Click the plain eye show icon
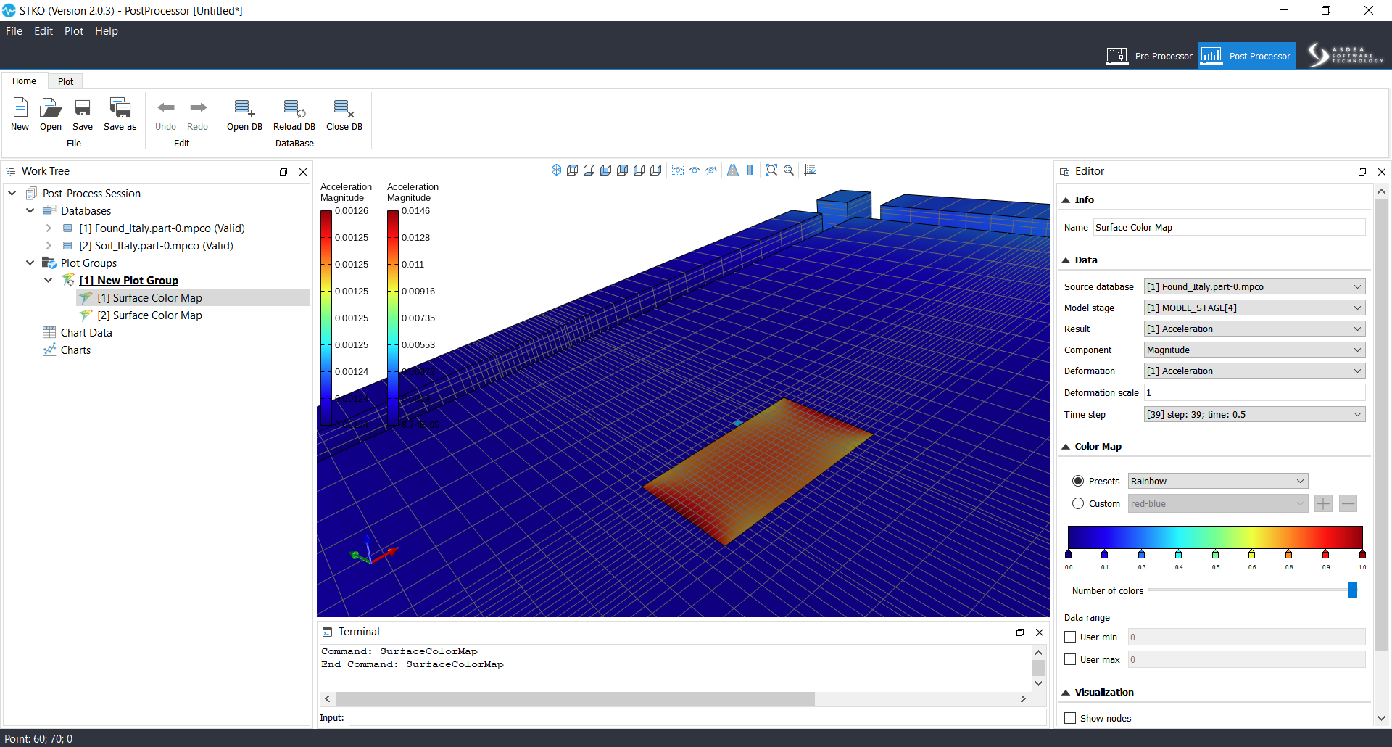This screenshot has width=1392, height=747. tap(695, 170)
